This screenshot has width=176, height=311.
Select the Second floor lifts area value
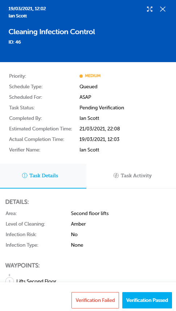click(x=90, y=213)
